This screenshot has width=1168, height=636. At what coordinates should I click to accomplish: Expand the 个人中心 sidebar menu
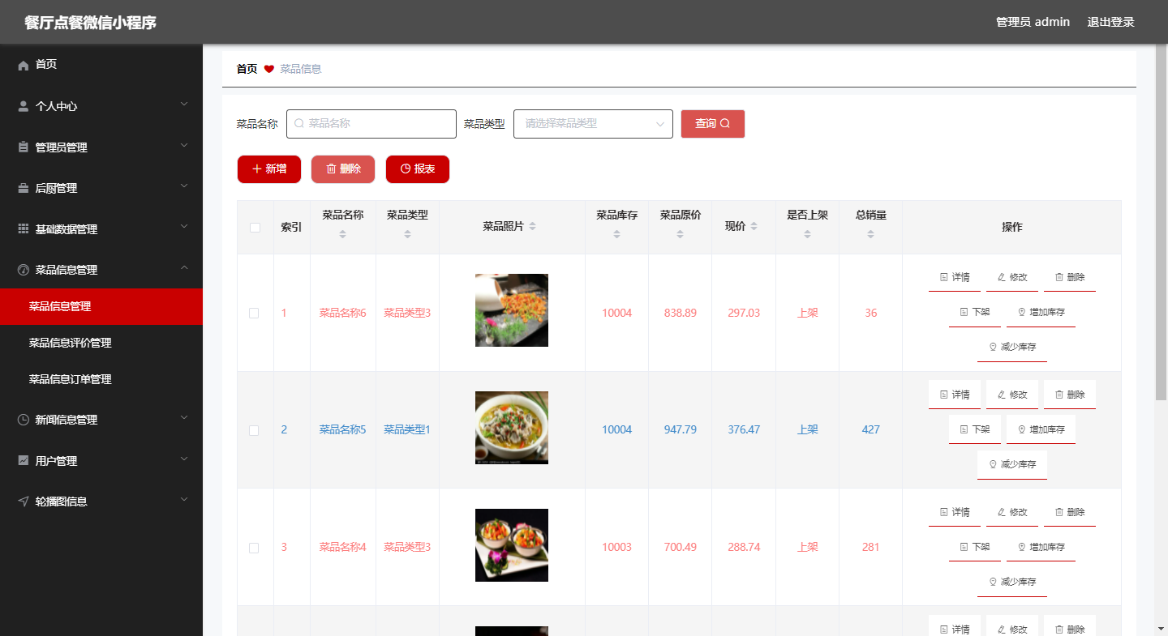(101, 106)
